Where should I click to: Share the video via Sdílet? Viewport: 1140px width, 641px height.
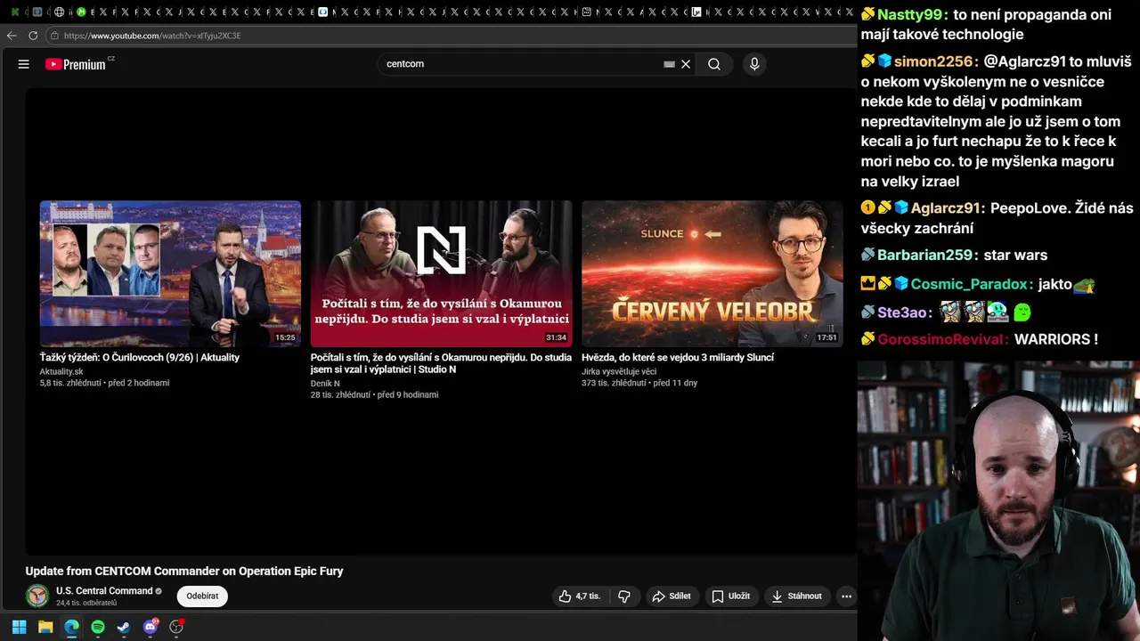tap(671, 596)
